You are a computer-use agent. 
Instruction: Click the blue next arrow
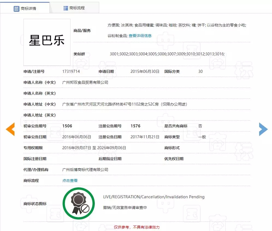point(263,129)
